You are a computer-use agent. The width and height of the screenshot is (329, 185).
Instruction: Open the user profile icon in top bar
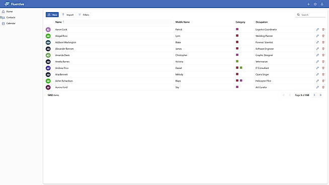click(322, 4)
